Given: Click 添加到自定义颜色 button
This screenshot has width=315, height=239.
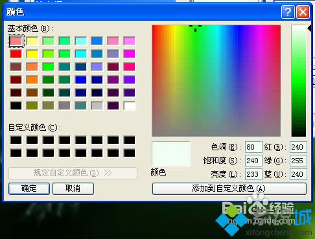Looking at the screenshot, I should coord(229,188).
